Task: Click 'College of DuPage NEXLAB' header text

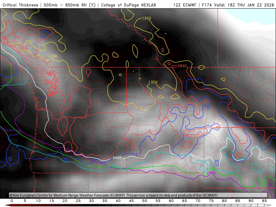Action: point(128,5)
